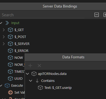Select apiTORNodes.data entry

click(x=52, y=74)
